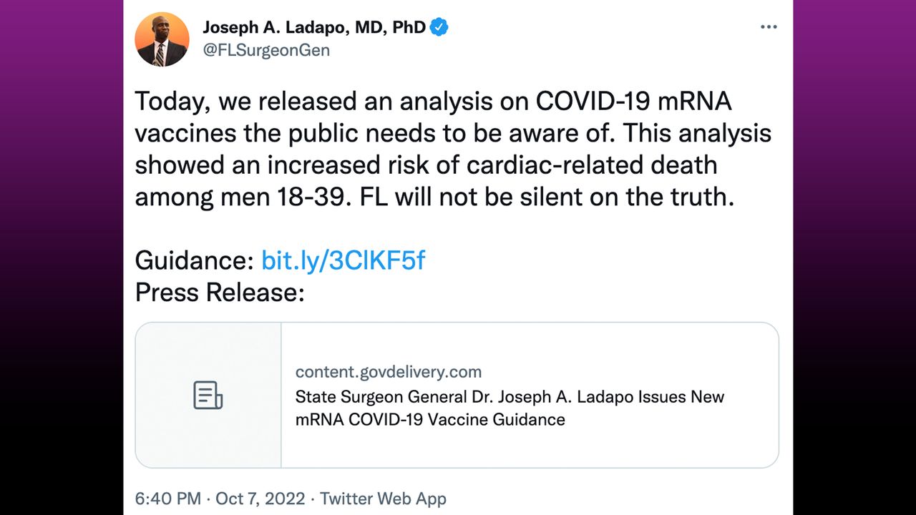Open the tweet's three-dot more options menu
This screenshot has height=515, width=916.
click(x=769, y=27)
